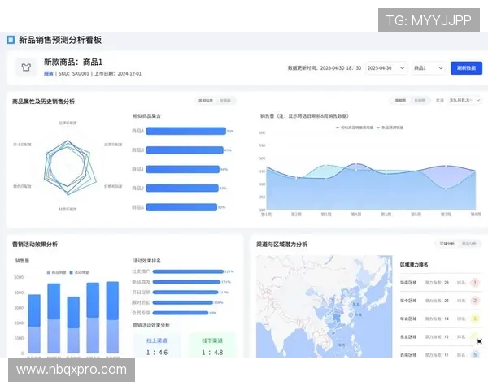Image resolution: width=488 pixels, height=390 pixels.
Task: Open the 2025-04-30 date dropdown
Action: coord(386,68)
